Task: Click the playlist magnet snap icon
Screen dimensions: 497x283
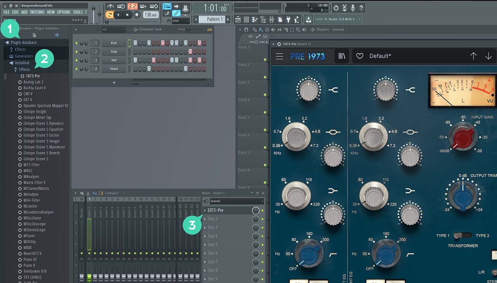Action: click(x=246, y=29)
